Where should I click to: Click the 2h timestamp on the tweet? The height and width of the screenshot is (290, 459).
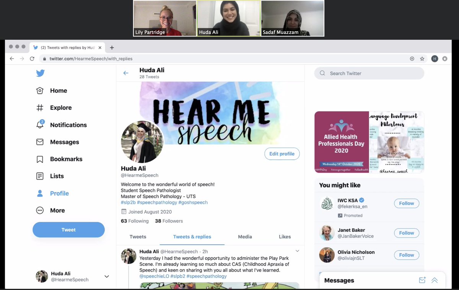(x=205, y=252)
